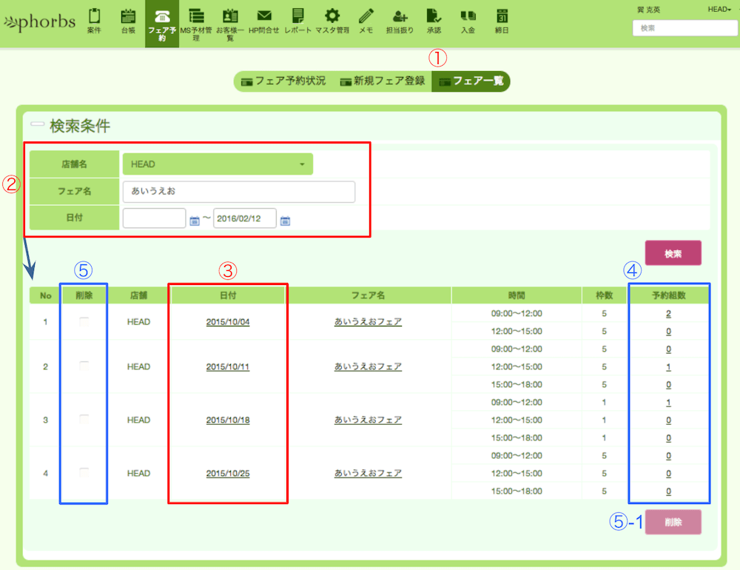Click the 店舗 column header
This screenshot has width=740, height=570.
coord(139,295)
